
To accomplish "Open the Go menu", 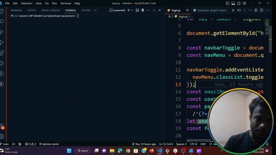I will (x=47, y=3).
